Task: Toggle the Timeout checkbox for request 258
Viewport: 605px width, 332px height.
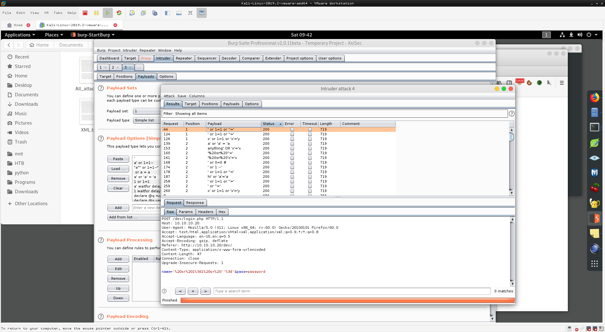Action: (x=310, y=182)
